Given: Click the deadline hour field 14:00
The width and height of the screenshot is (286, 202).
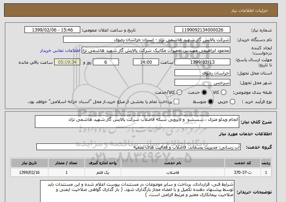Looking at the screenshot, I should [146, 62].
